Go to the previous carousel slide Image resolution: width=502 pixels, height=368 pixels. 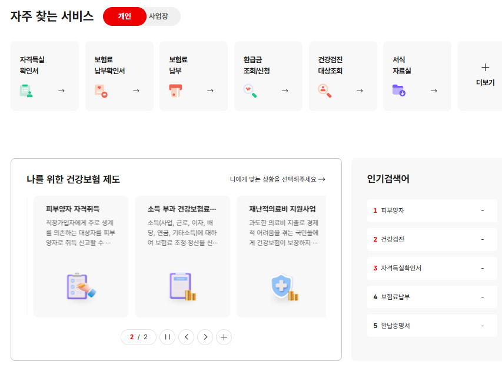point(186,337)
